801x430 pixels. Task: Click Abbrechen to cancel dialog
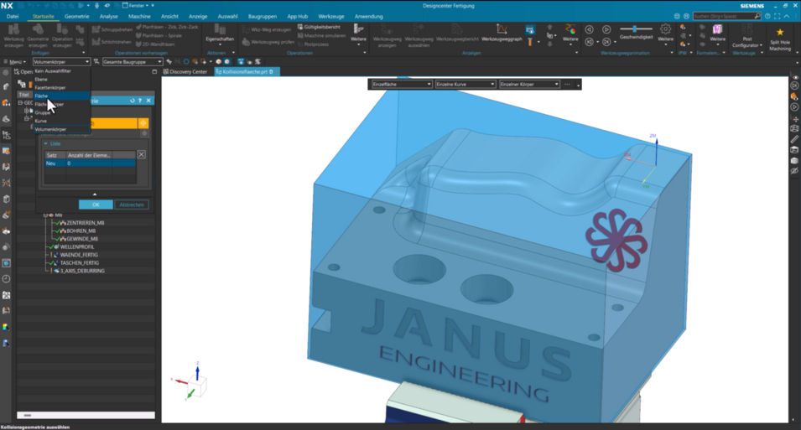(132, 205)
